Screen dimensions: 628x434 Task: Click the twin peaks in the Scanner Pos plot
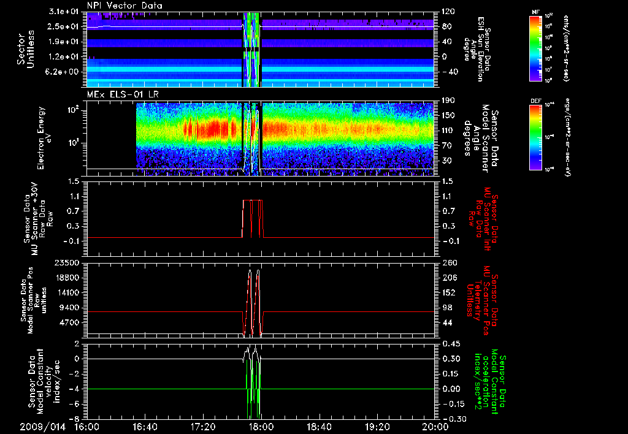coord(253,302)
